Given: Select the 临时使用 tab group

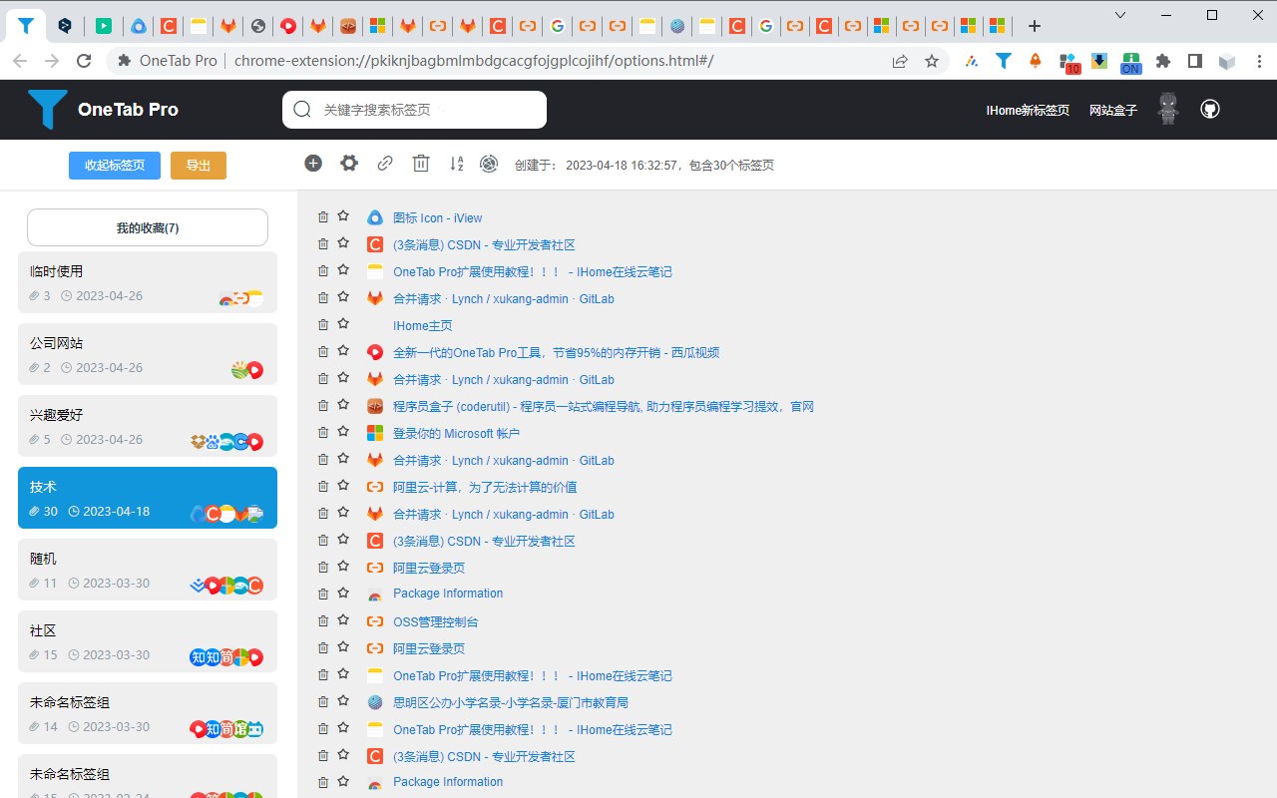Looking at the screenshot, I should click(148, 282).
